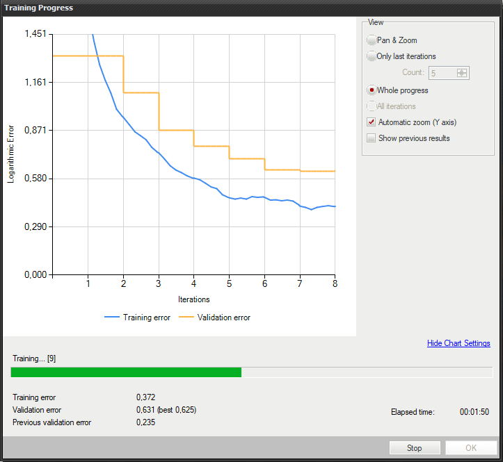Click the Count spinner arrows
This screenshot has width=503, height=462.
pyautogui.click(x=463, y=73)
